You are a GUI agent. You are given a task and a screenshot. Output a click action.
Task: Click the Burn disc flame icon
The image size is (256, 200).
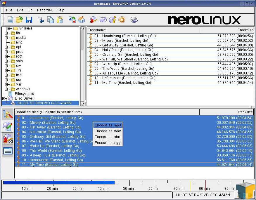94,20
